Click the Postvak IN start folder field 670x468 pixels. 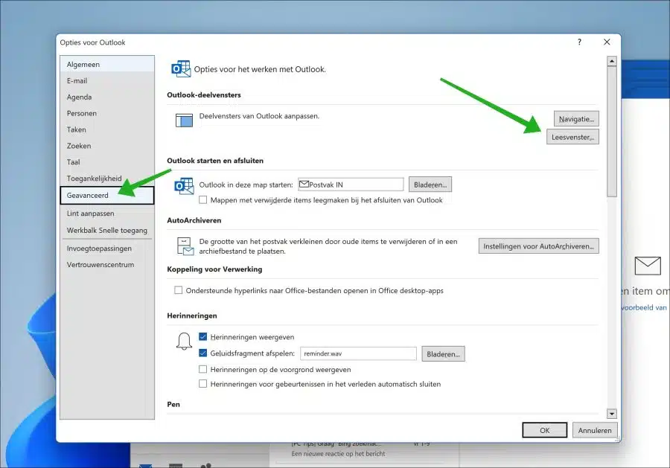[x=351, y=185]
